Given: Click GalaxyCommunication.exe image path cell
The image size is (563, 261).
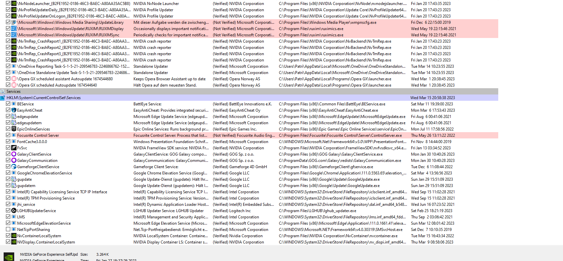Looking at the screenshot, I should 340,161.
